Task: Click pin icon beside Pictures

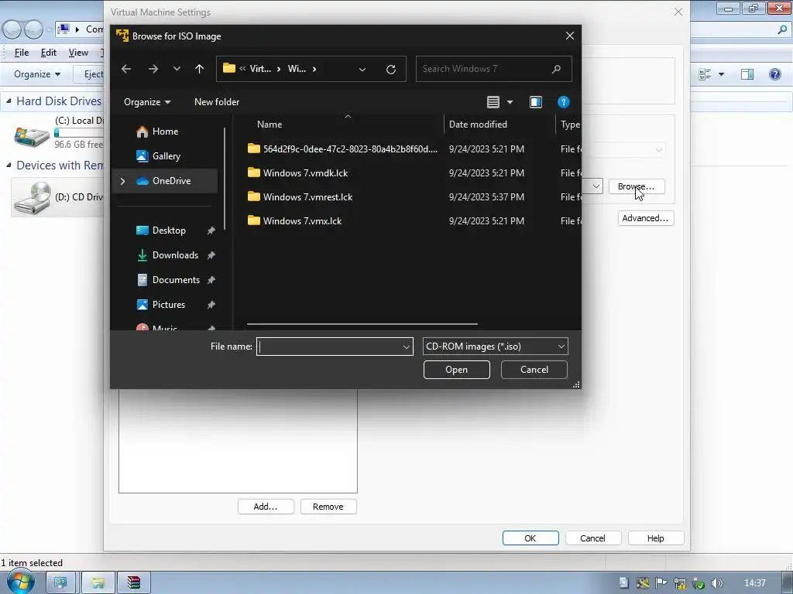Action: pos(211,305)
